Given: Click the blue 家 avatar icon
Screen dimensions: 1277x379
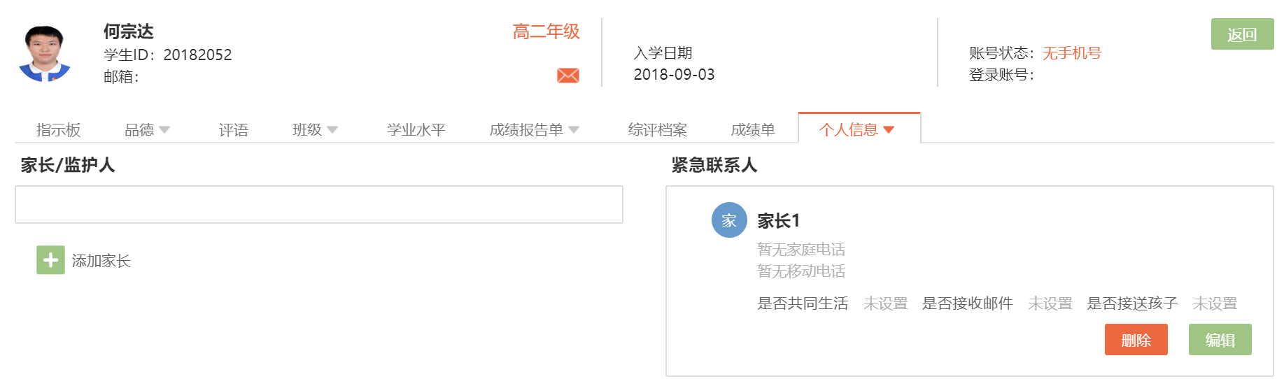Looking at the screenshot, I should tap(729, 220).
